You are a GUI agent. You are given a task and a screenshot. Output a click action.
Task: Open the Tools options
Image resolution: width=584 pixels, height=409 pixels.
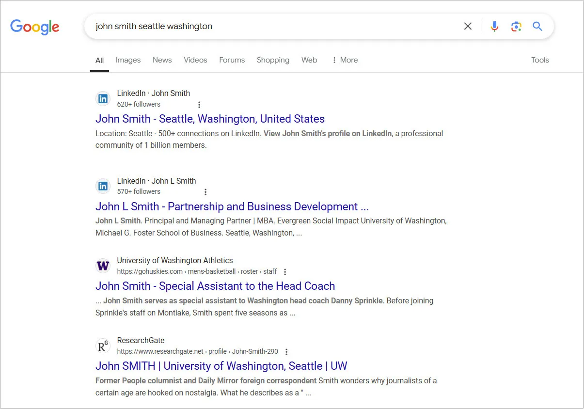pos(540,60)
